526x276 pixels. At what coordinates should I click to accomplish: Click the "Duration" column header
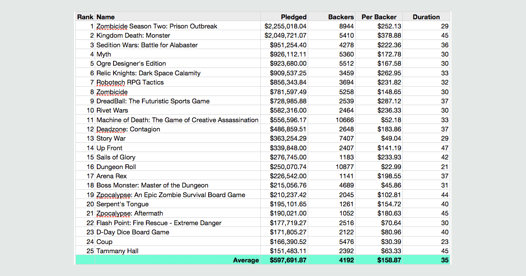click(426, 17)
